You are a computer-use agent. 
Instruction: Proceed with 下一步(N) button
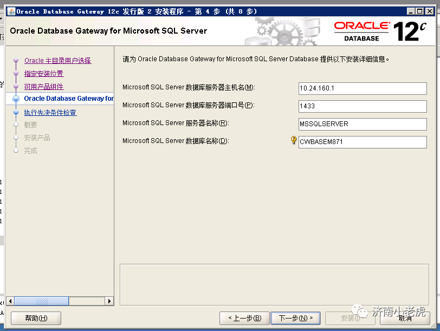295,318
